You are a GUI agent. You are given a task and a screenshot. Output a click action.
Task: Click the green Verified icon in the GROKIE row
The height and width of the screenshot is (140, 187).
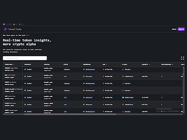[x=25, y=69]
